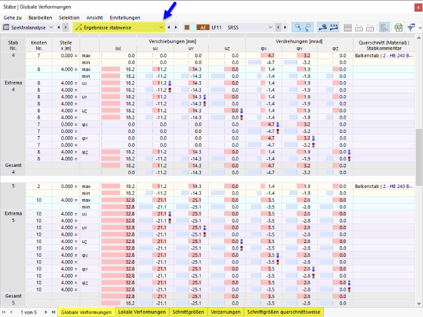Go to the next load case using the arrow after SRSS
Image resolution: width=423 pixels, height=317 pixels.
coord(285,27)
